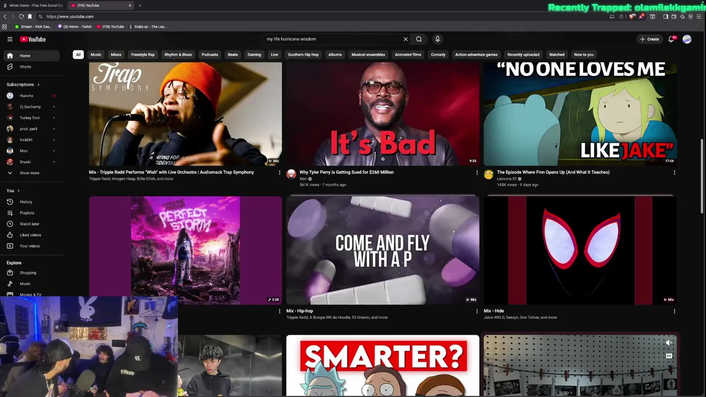This screenshot has width=706, height=397.
Task: Open the Perfect Storm album thumbnail
Action: tap(185, 250)
